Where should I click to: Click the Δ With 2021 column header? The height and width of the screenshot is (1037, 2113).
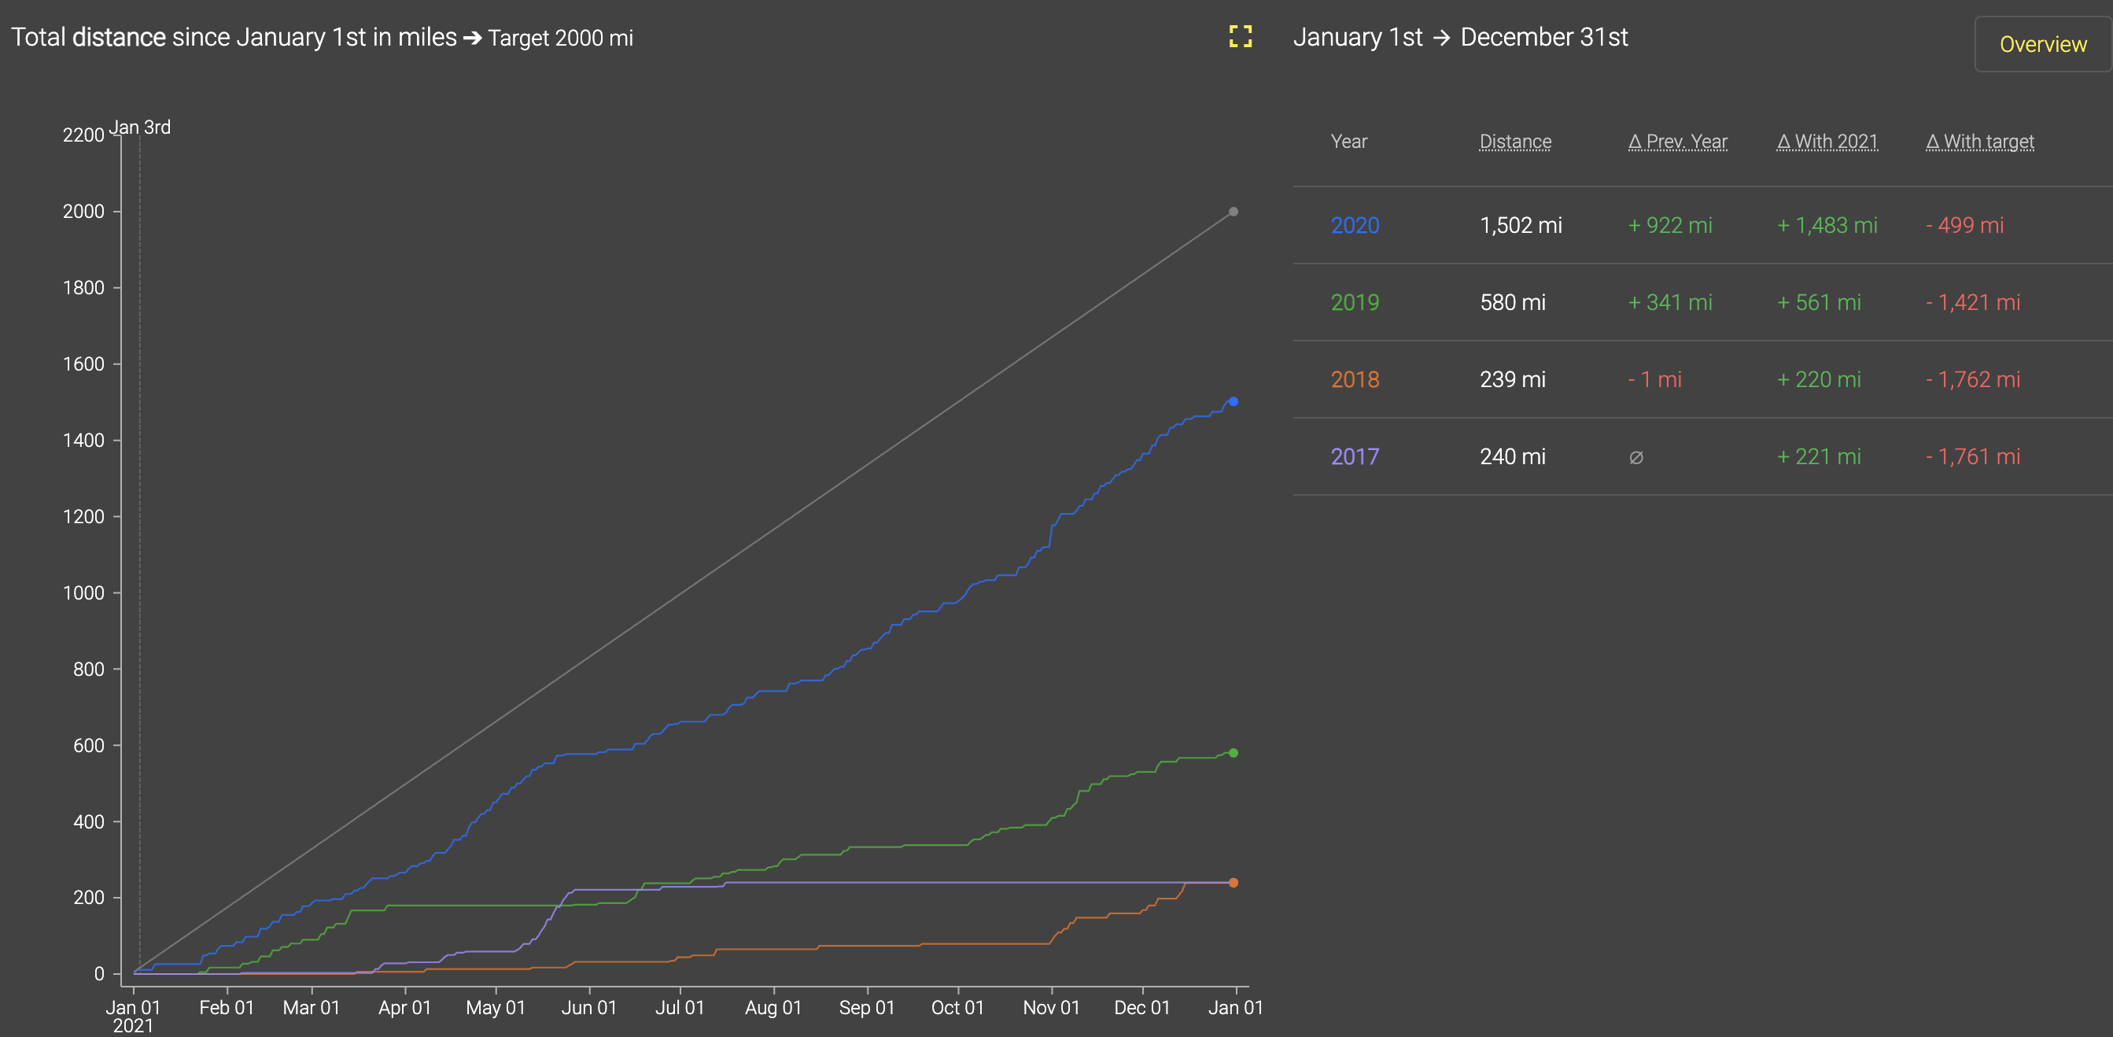coord(1827,142)
